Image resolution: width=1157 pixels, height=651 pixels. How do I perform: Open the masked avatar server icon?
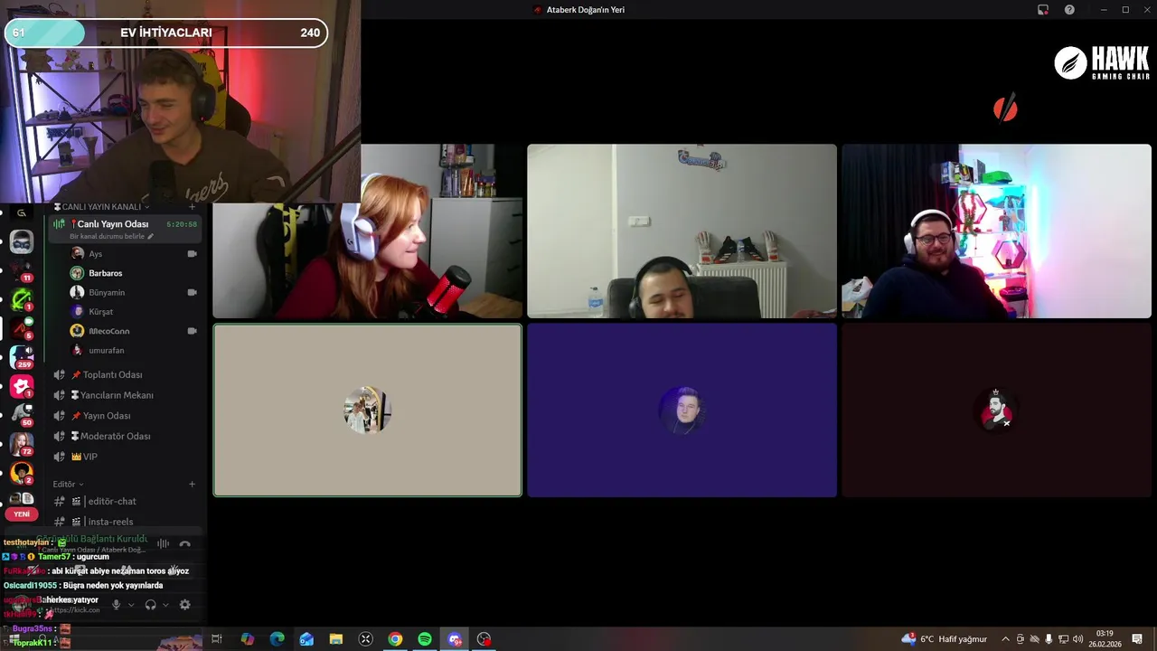click(22, 241)
